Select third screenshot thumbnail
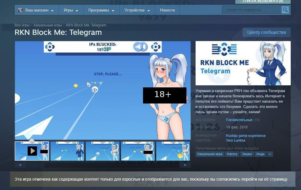The height and width of the screenshot is (190, 301). (102, 151)
